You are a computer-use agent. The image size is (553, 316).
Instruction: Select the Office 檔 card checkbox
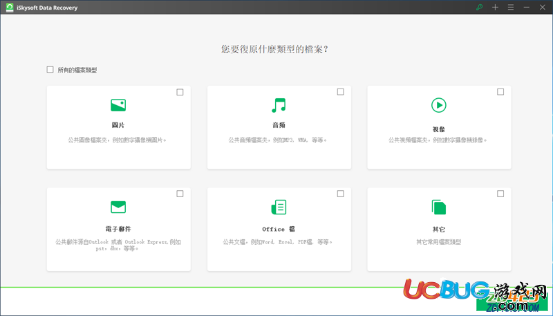pos(340,194)
